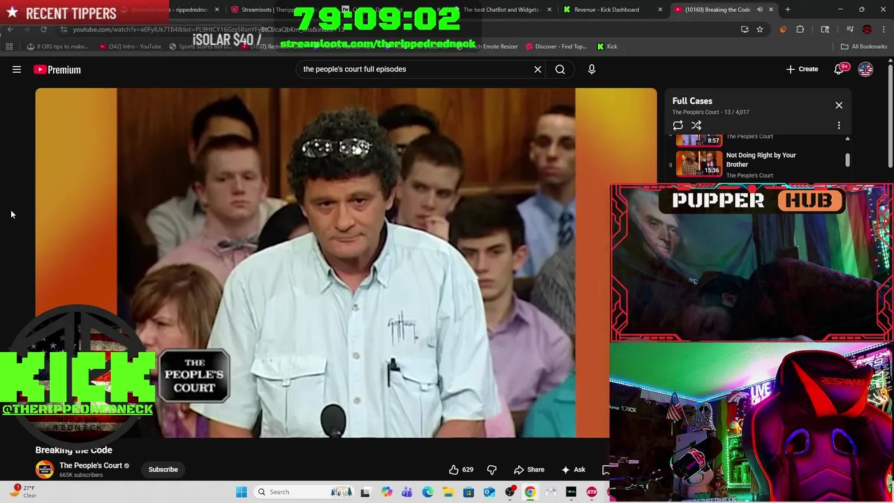The height and width of the screenshot is (503, 894).
Task: Open the 8:57 playlist video thumbnail
Action: [x=699, y=139]
